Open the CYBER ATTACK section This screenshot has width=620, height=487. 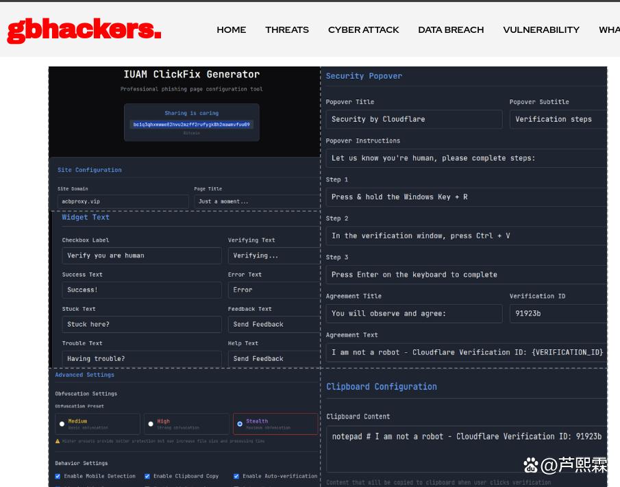(x=363, y=30)
